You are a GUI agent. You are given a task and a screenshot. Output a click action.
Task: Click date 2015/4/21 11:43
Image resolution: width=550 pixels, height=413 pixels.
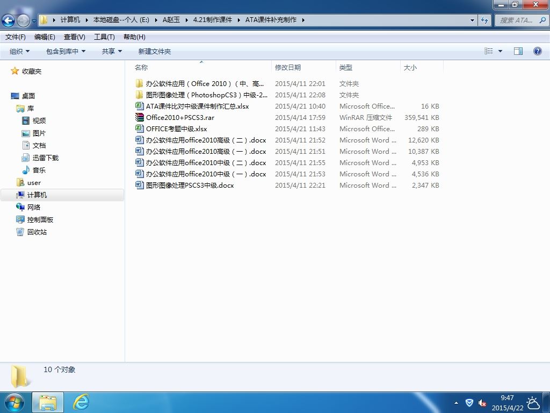coord(300,129)
